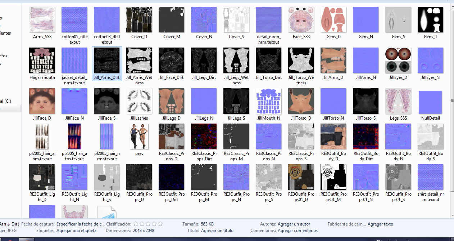Select the Gens_N normal map
Image resolution: width=454 pixels, height=241 pixels.
(366, 20)
